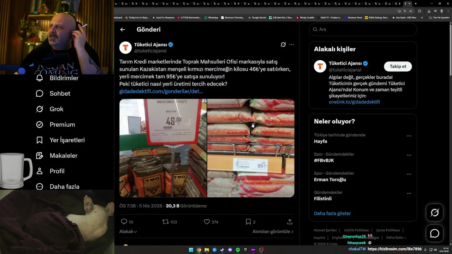Open Daha fazla sidebar menu
Viewport: 452px width, 254px height.
(58, 187)
